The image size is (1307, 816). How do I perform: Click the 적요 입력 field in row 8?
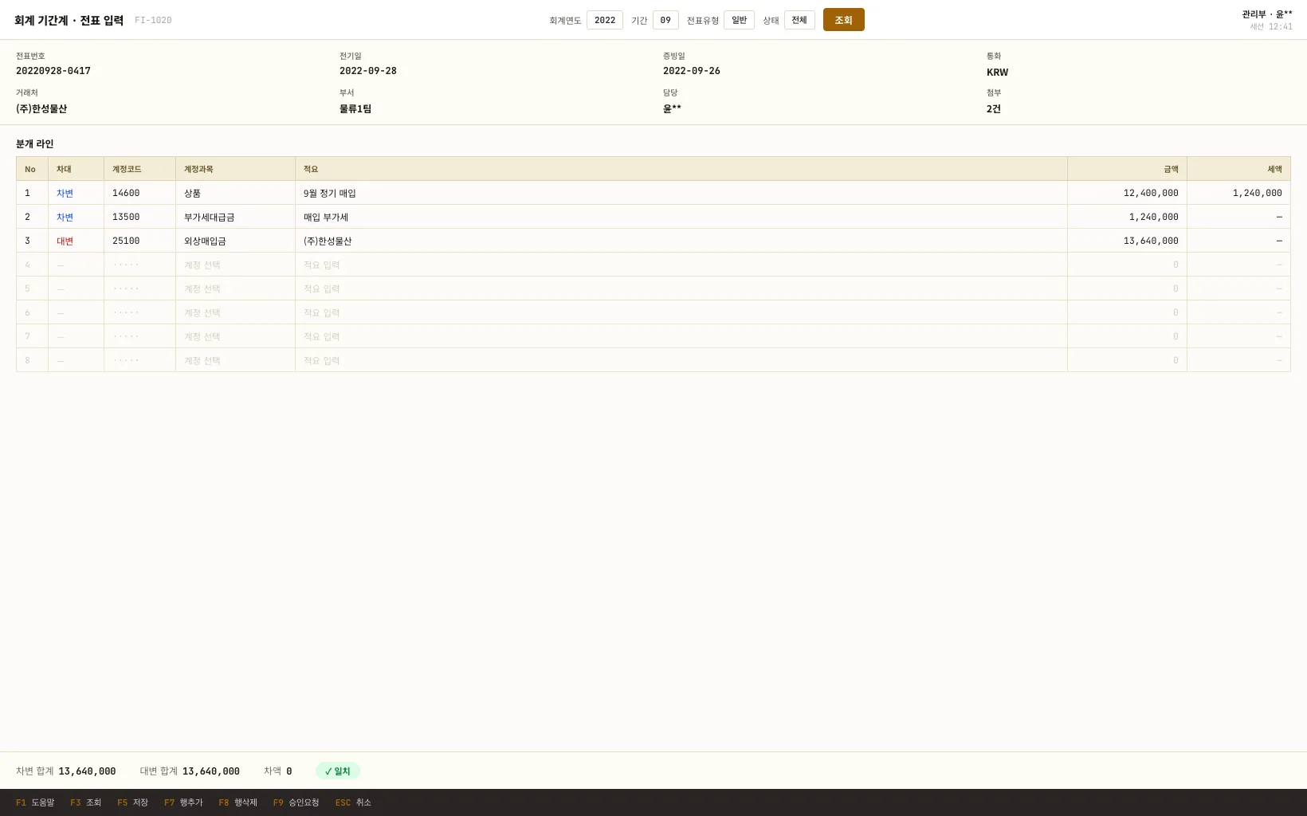click(x=681, y=360)
